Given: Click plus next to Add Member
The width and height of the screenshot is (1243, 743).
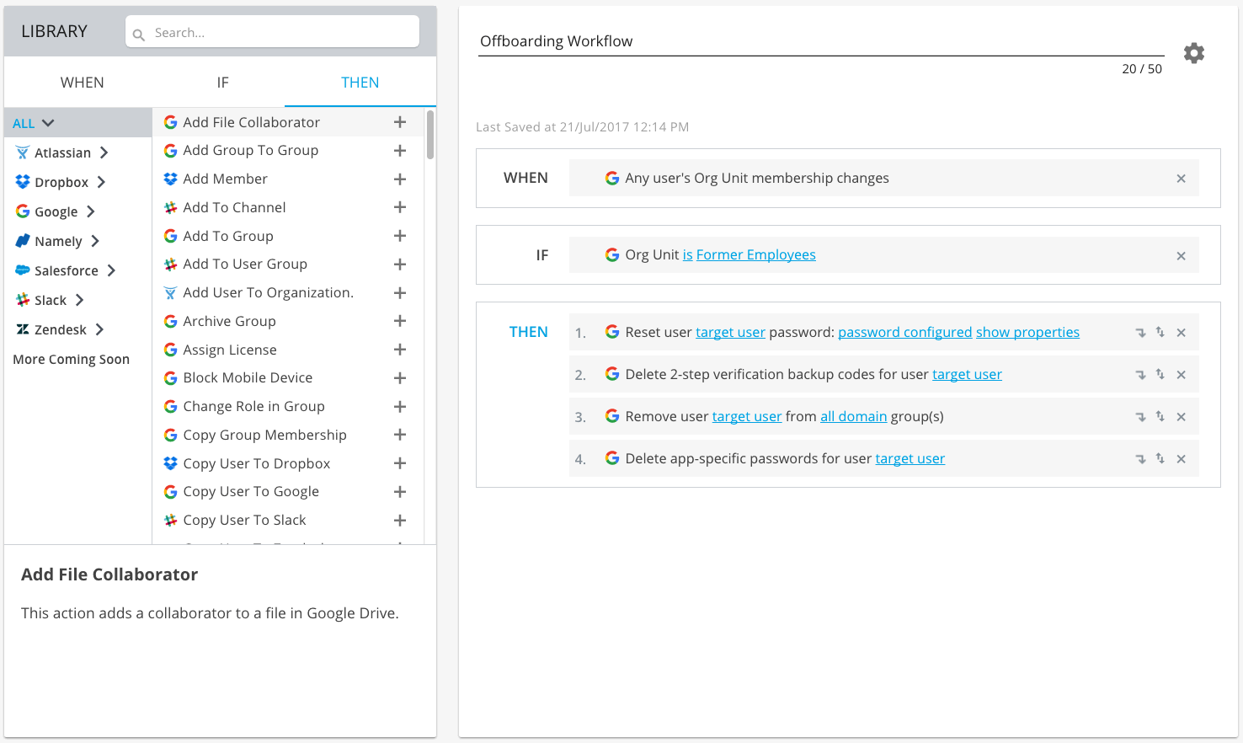Looking at the screenshot, I should coord(400,179).
